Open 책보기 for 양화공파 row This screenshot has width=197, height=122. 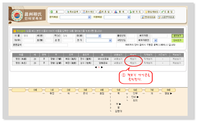[133, 63]
